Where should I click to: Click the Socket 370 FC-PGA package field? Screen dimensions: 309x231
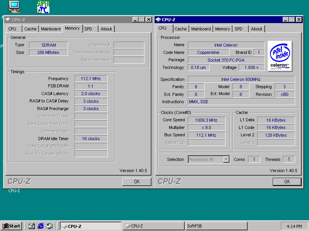(x=226, y=60)
